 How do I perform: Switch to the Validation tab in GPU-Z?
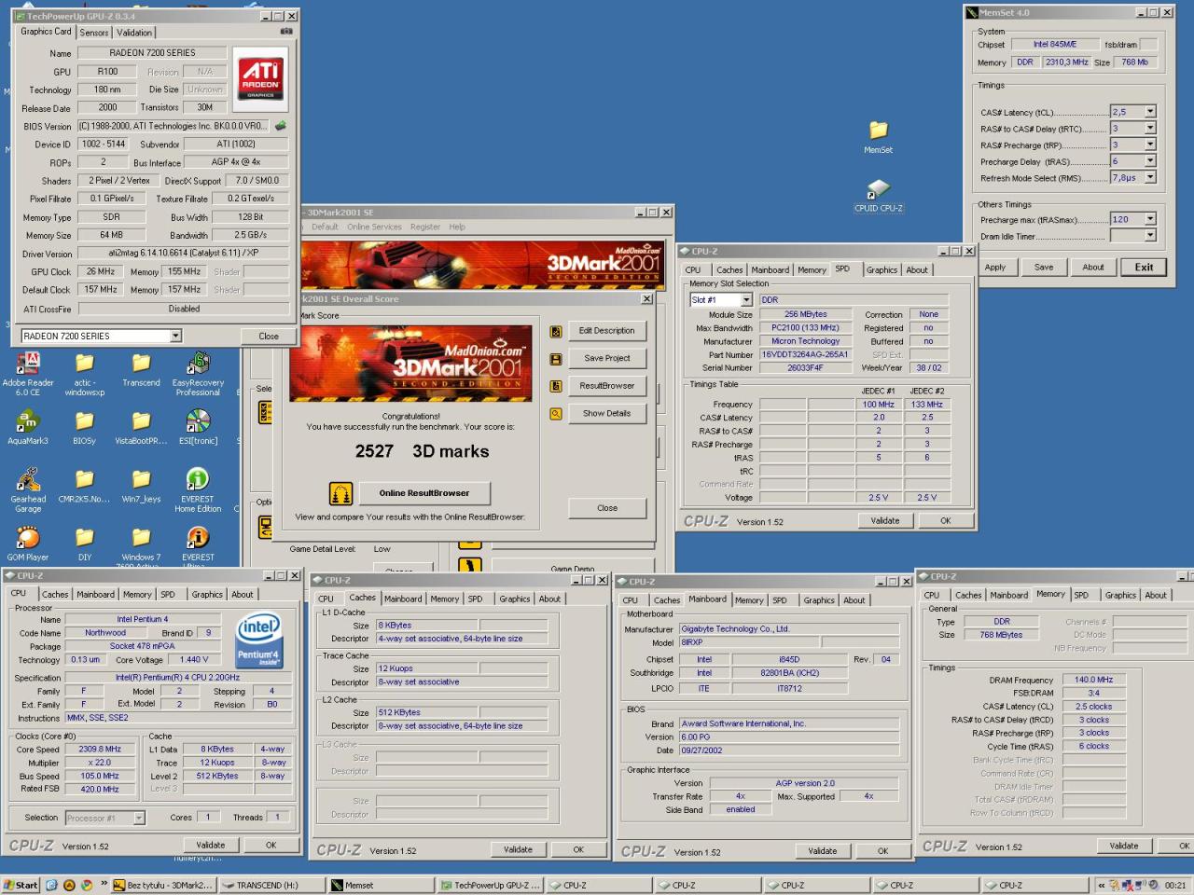(134, 33)
